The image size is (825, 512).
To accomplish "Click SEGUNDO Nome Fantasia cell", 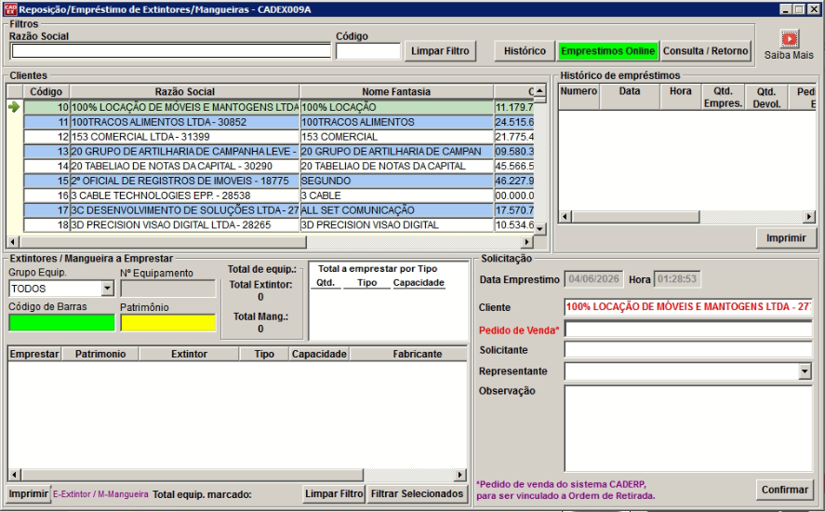I will coord(397,182).
